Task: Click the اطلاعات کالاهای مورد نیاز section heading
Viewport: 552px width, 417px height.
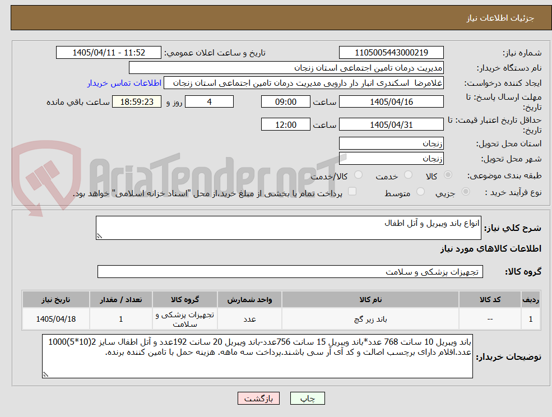Action: tap(491, 249)
